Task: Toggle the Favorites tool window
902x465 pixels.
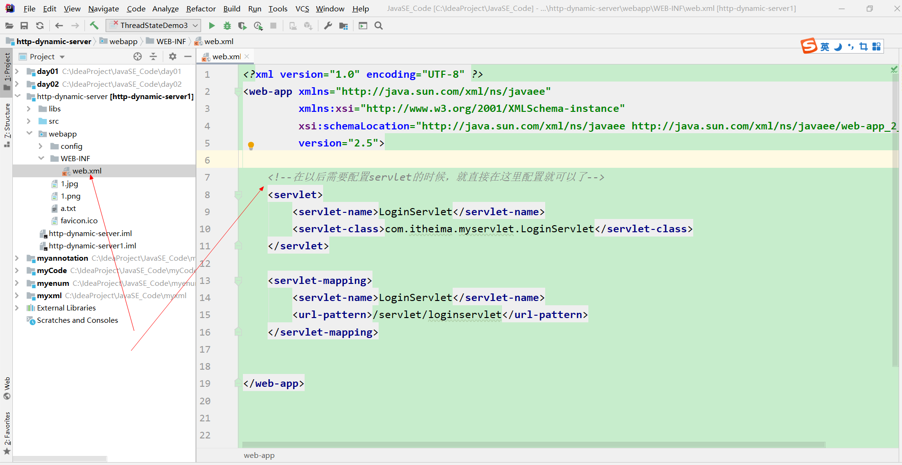Action: coord(7,432)
